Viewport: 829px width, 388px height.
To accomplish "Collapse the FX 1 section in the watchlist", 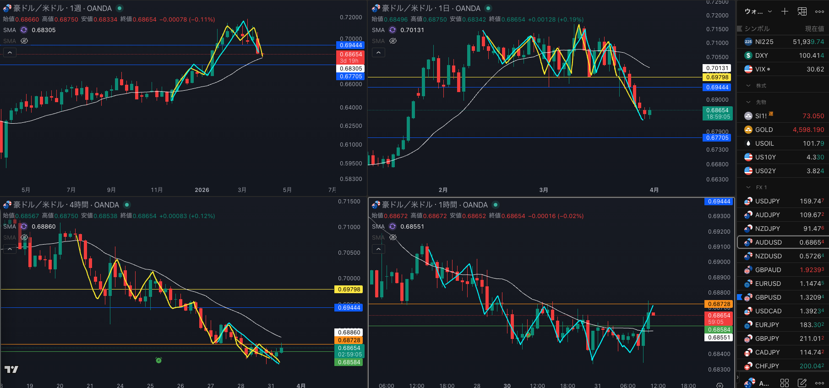I will tap(748, 187).
